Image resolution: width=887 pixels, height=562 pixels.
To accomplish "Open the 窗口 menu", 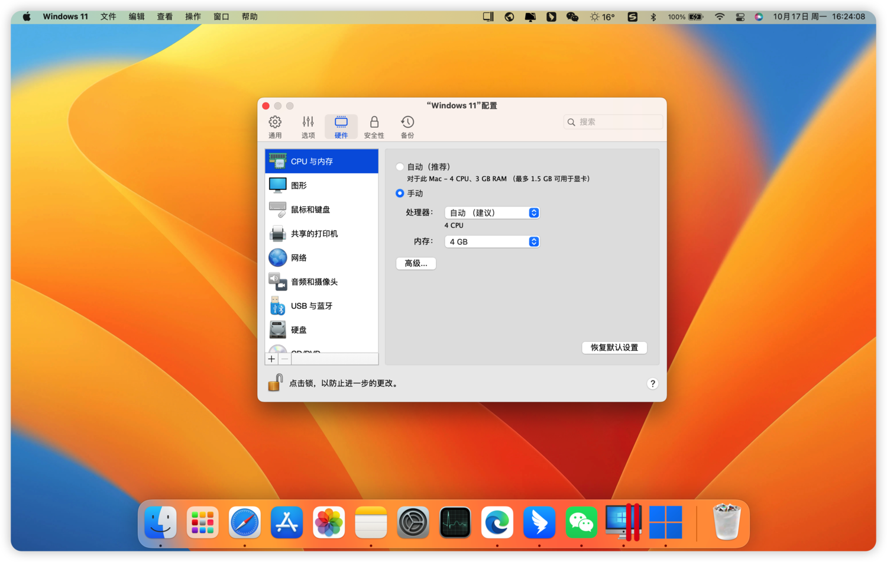I will (x=221, y=17).
